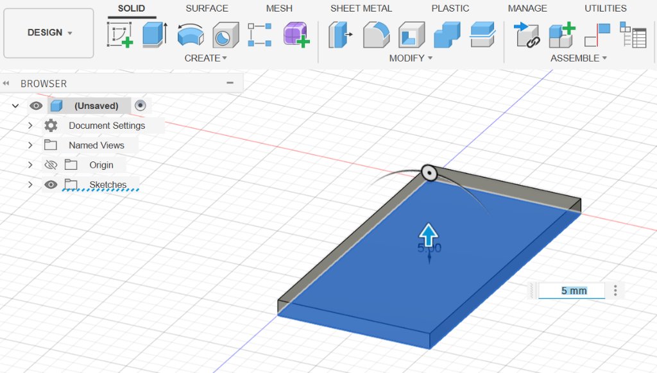Expand the Origin node
The image size is (657, 373).
pos(30,165)
